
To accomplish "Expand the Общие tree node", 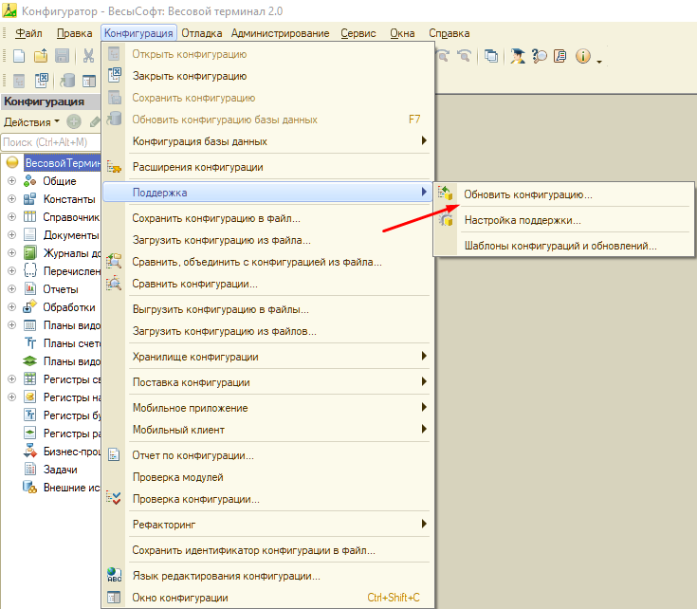I will [x=11, y=181].
